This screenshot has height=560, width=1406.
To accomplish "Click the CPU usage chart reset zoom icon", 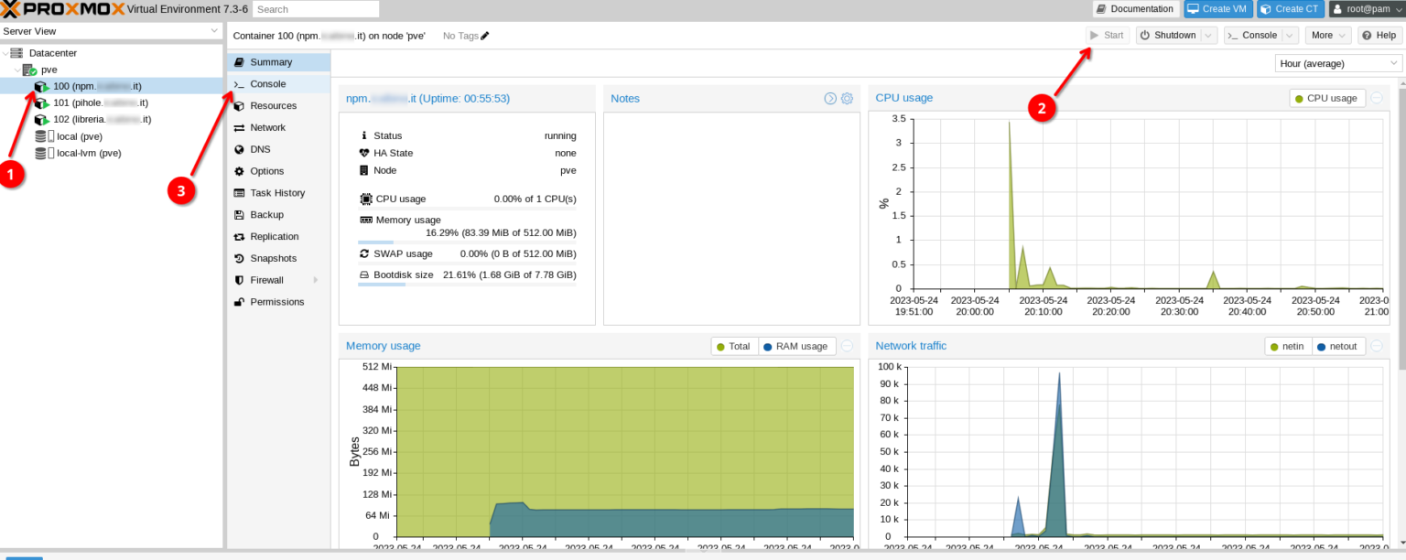I will coord(1378,98).
